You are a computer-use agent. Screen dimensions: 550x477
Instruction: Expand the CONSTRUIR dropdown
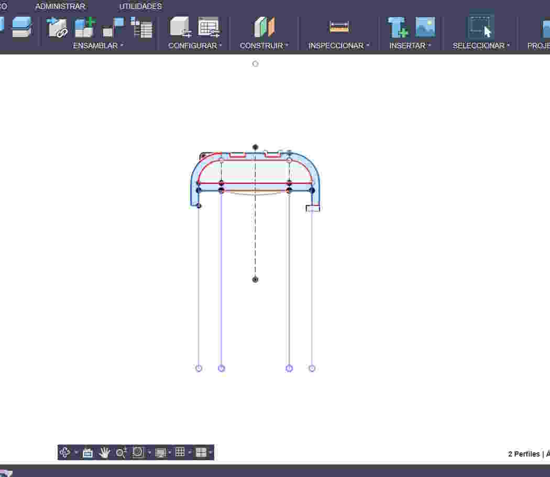pos(264,46)
